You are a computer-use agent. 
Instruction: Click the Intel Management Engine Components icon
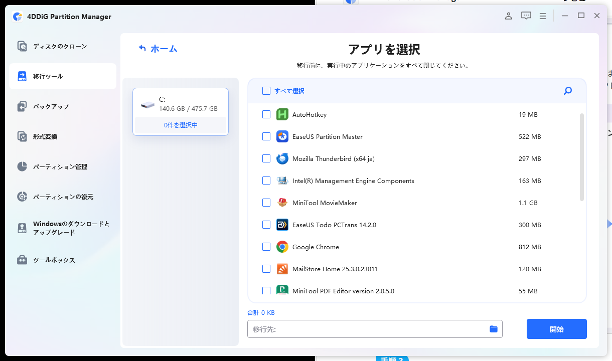pyautogui.click(x=282, y=180)
